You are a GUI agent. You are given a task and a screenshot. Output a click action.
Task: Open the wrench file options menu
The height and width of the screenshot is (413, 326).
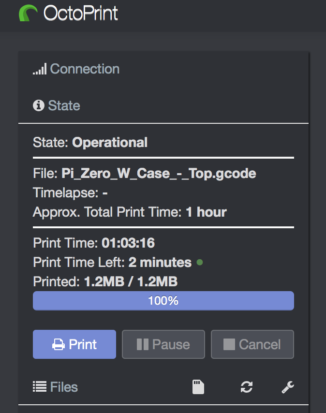click(288, 387)
